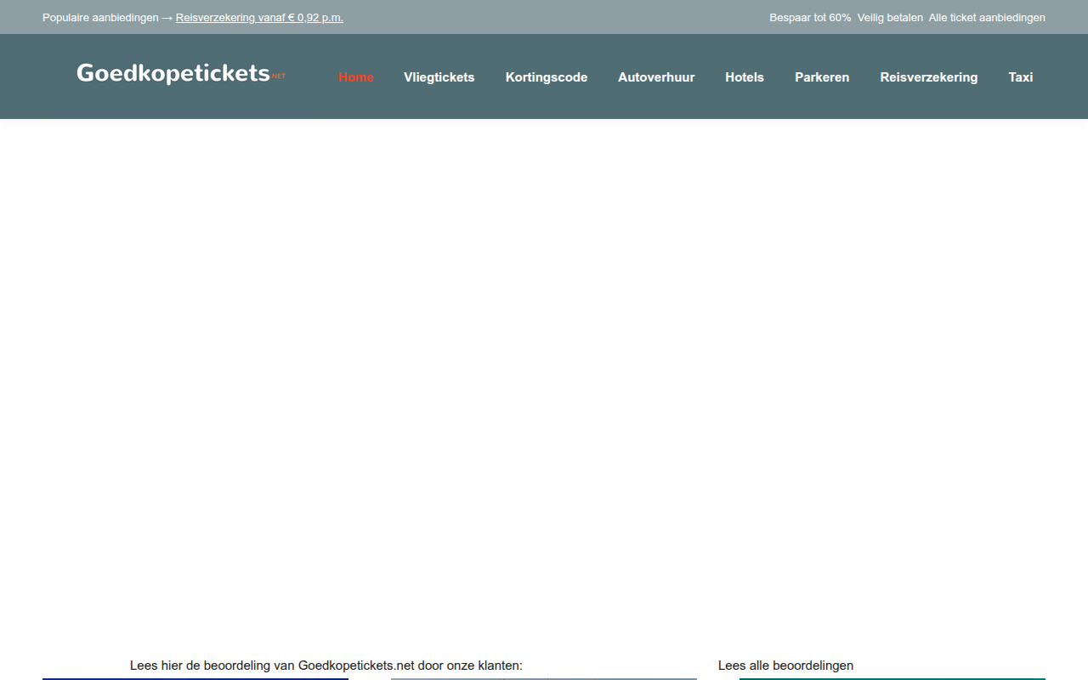Go to the Vliegtickets page

(x=439, y=77)
